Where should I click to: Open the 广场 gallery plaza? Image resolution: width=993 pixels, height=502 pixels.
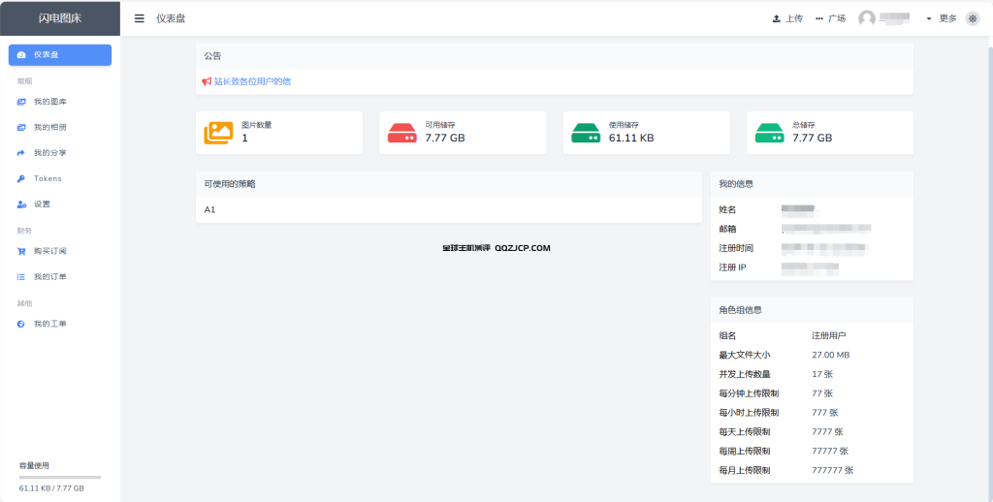(x=830, y=18)
